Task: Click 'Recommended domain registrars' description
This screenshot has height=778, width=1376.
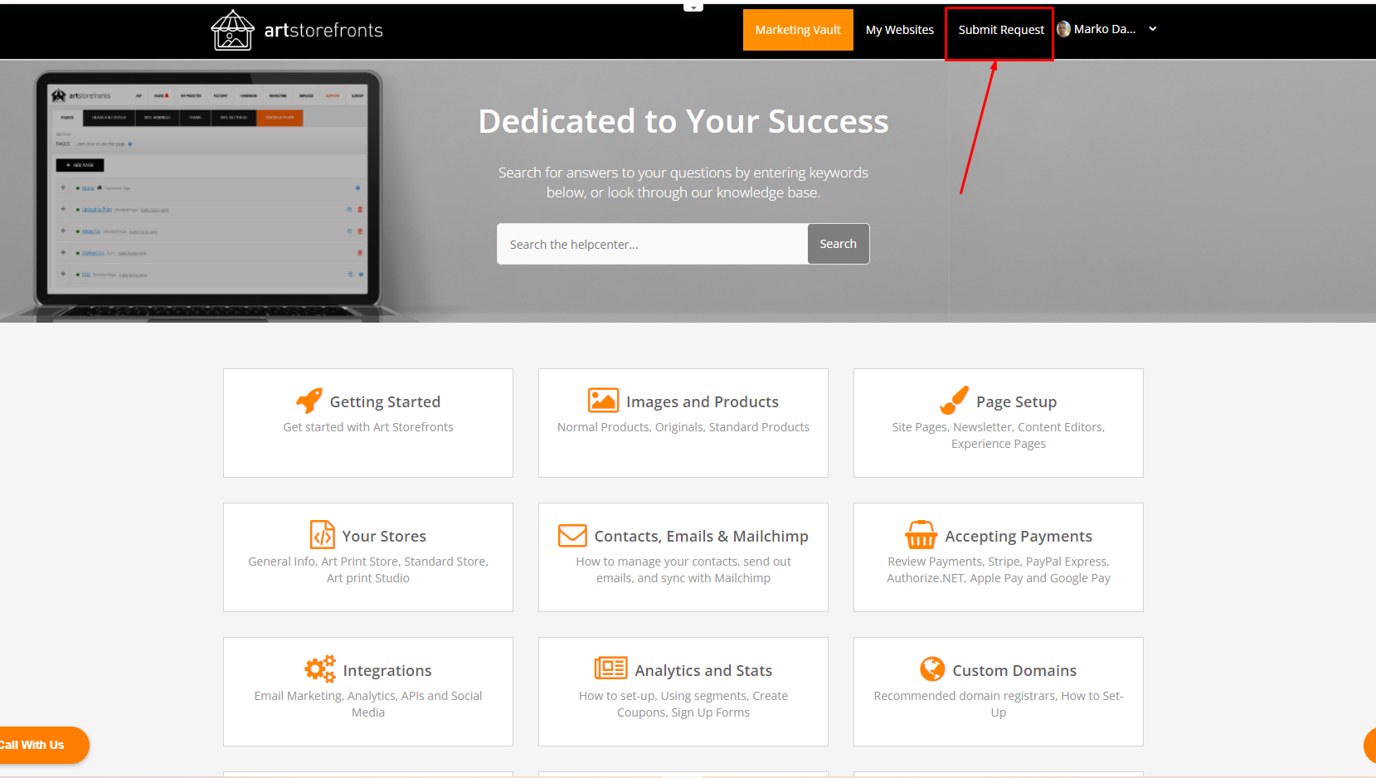Action: click(999, 704)
